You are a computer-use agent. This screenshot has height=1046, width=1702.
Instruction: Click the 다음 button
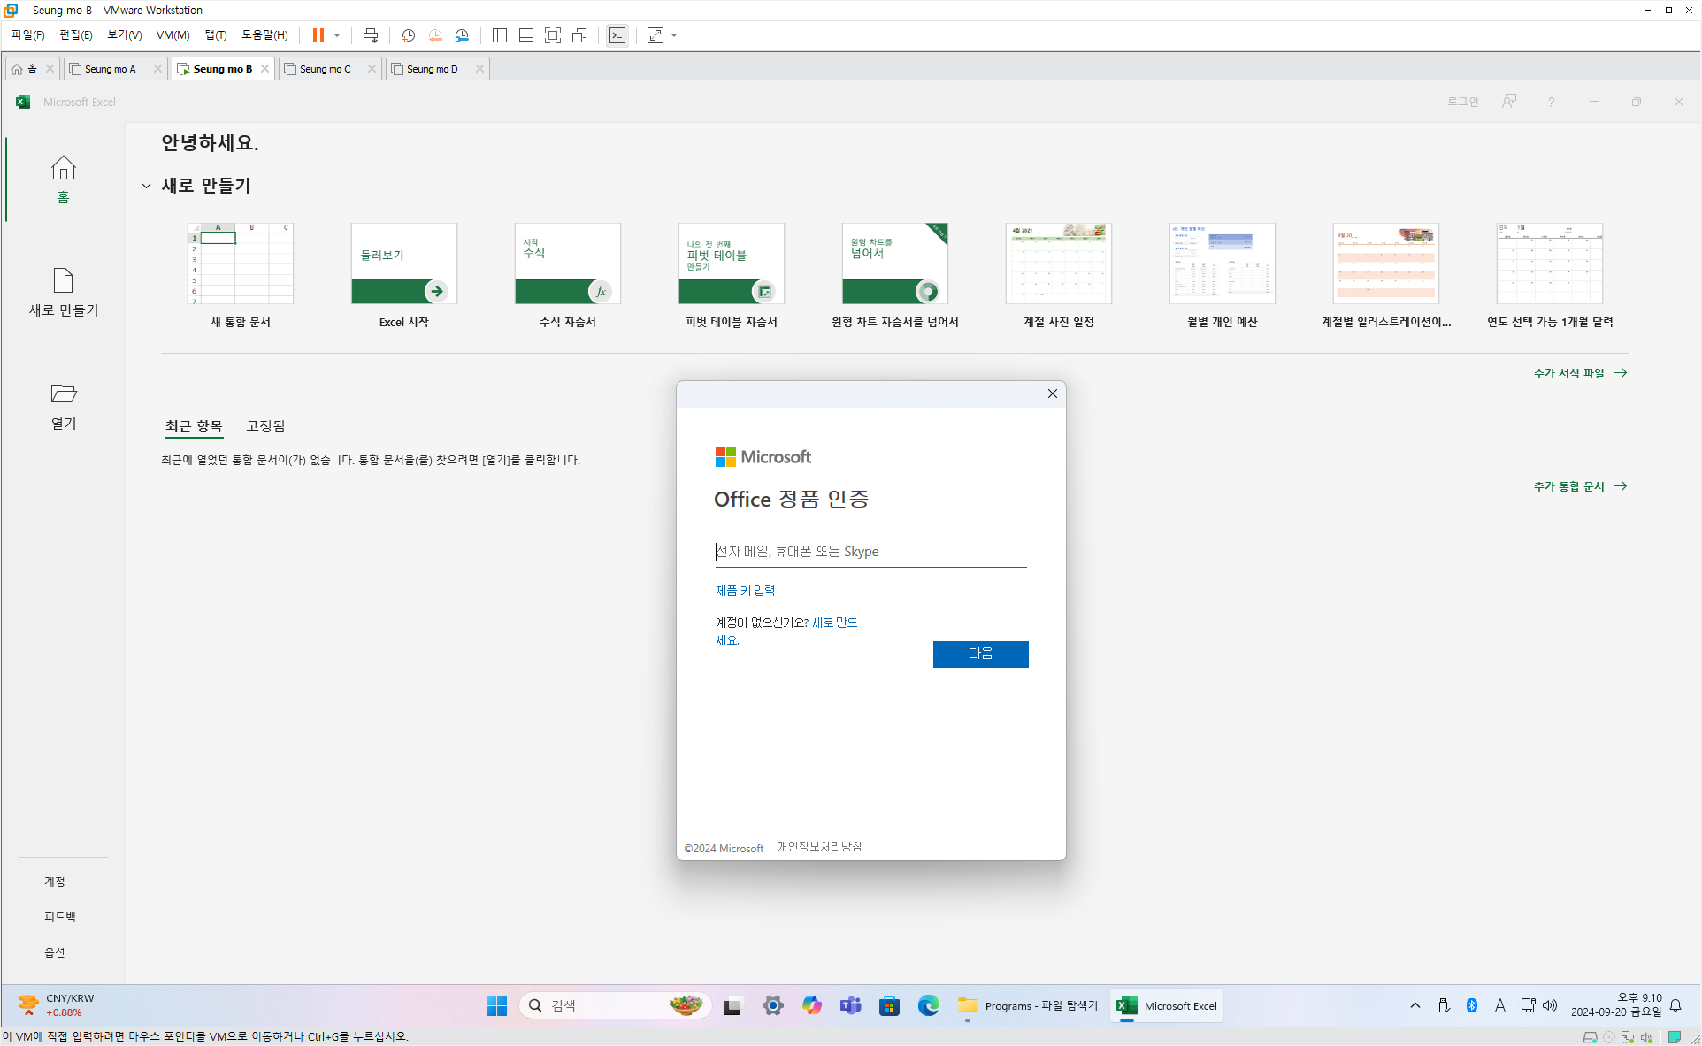[980, 653]
